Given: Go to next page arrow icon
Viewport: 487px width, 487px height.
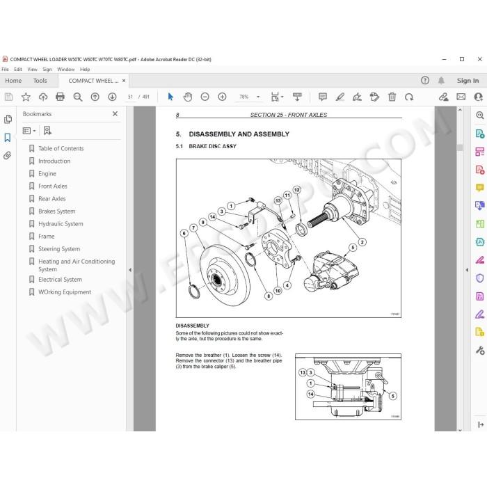Looking at the screenshot, I should 112,97.
